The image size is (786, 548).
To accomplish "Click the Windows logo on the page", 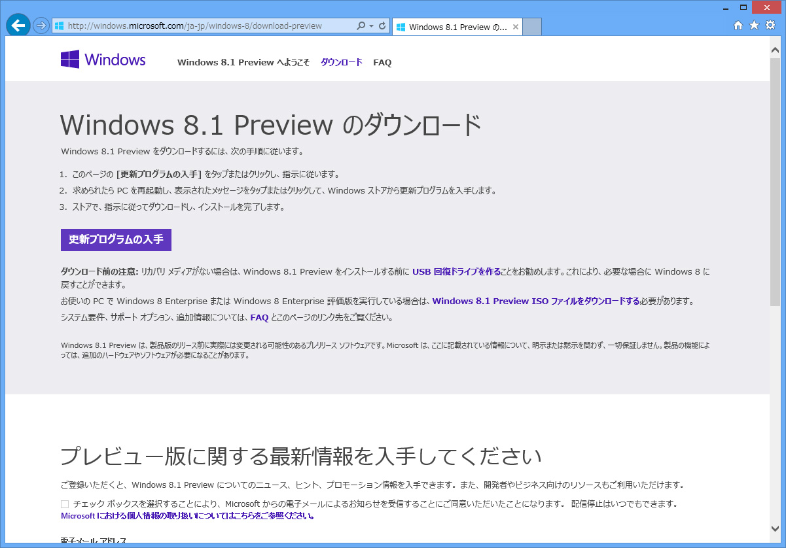I will (103, 60).
